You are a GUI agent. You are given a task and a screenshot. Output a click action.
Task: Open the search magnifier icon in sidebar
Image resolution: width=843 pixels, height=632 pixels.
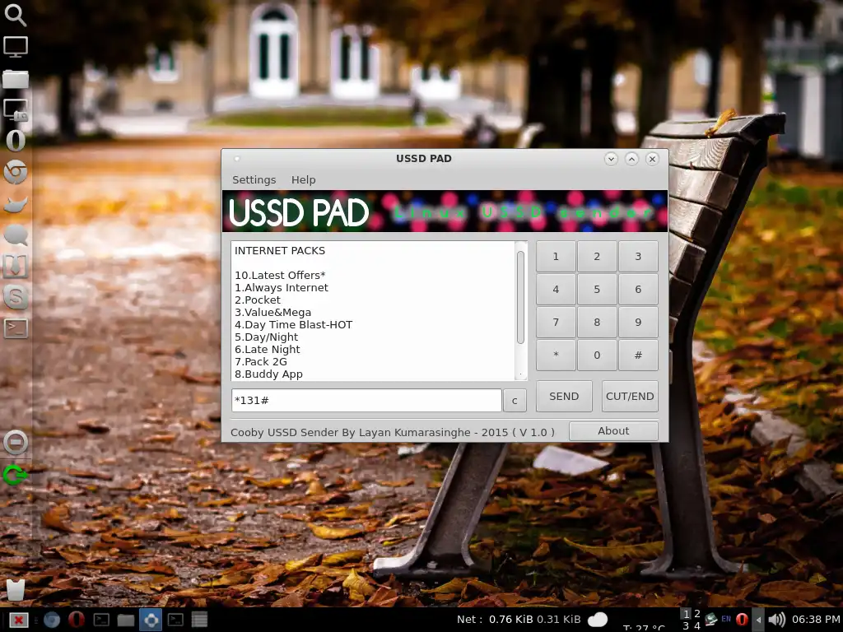pos(15,15)
